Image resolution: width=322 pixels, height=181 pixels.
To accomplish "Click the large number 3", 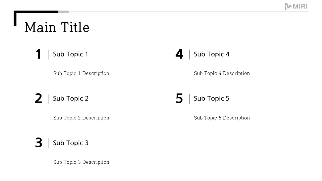I will click(38, 143).
